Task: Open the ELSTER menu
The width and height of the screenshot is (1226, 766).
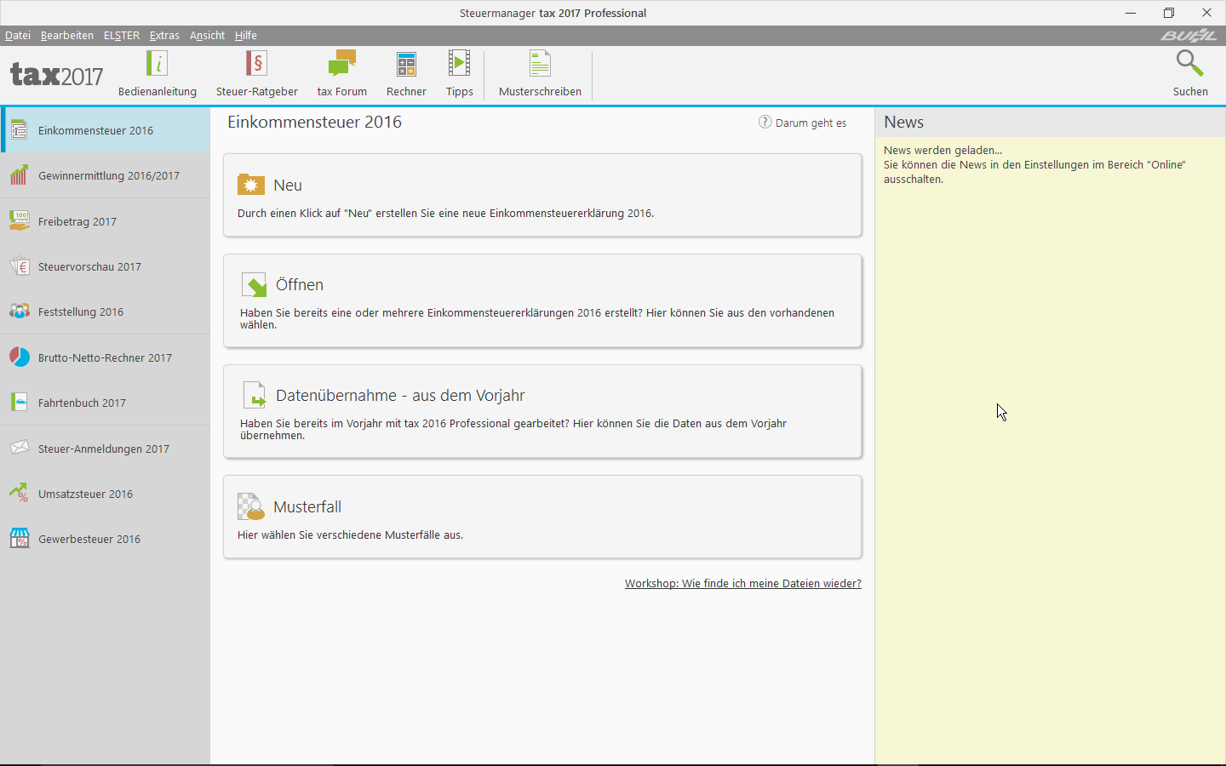Action: [122, 36]
